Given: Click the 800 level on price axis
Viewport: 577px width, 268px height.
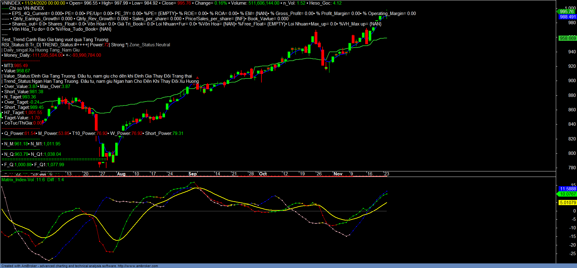Looking at the screenshot, I should click(572, 153).
